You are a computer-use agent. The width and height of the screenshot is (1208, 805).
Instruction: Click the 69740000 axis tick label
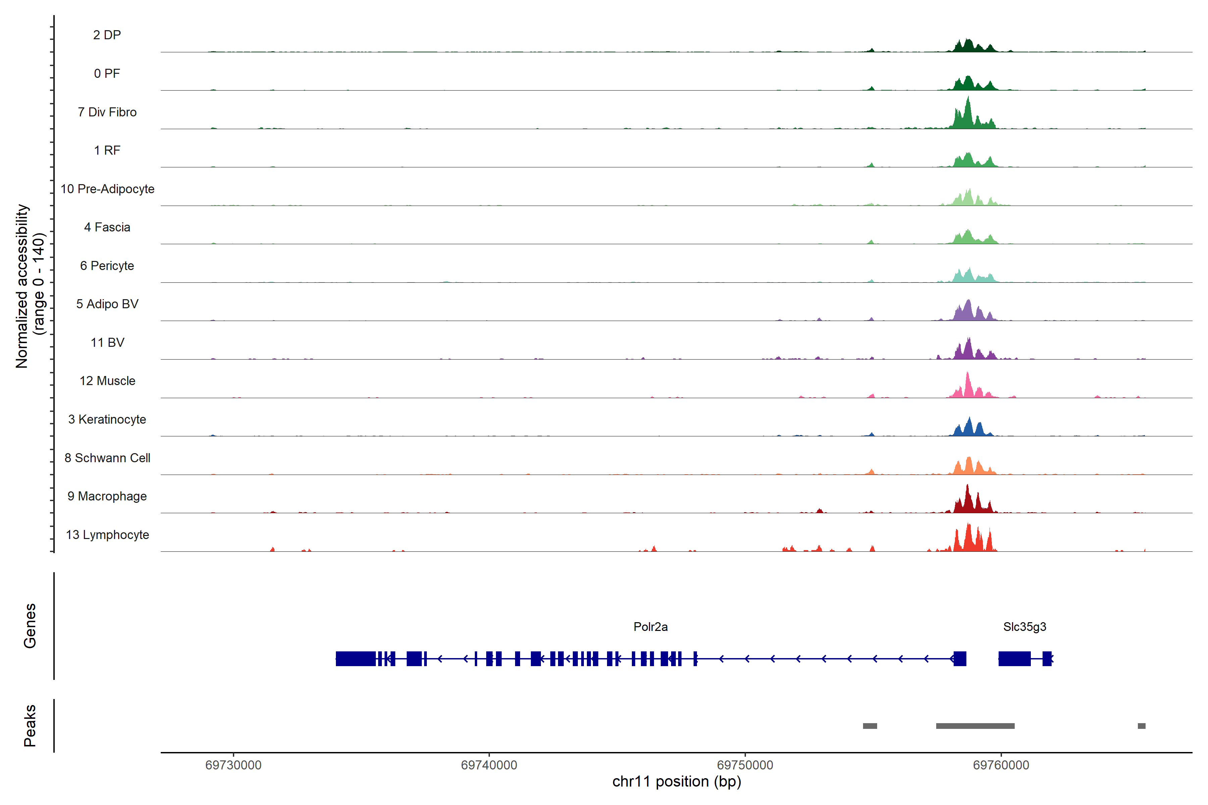(489, 765)
